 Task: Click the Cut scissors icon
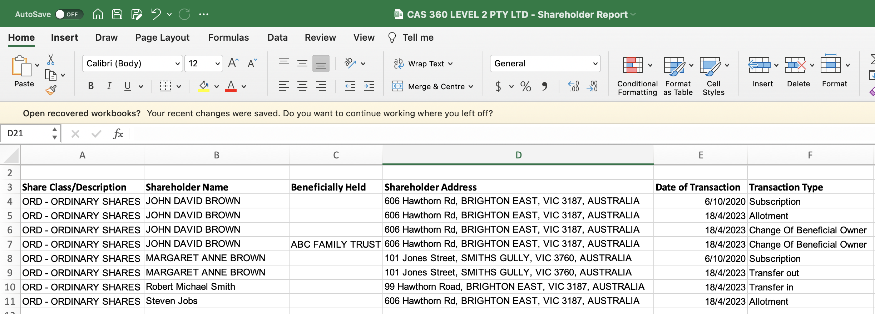click(x=51, y=60)
